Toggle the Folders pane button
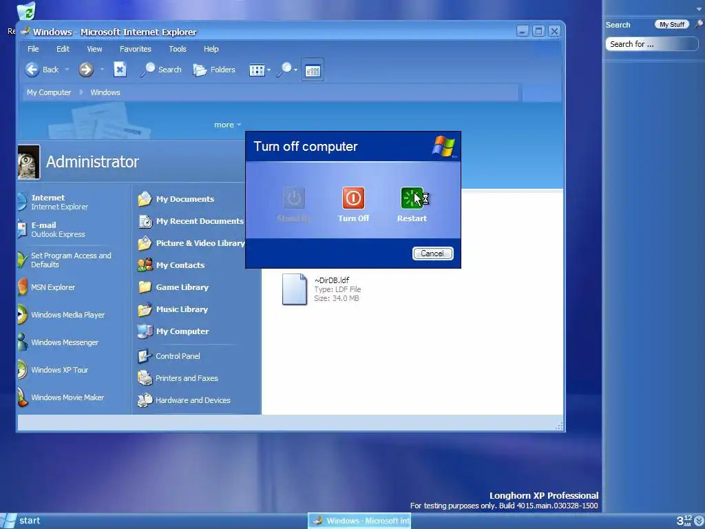 pyautogui.click(x=214, y=70)
